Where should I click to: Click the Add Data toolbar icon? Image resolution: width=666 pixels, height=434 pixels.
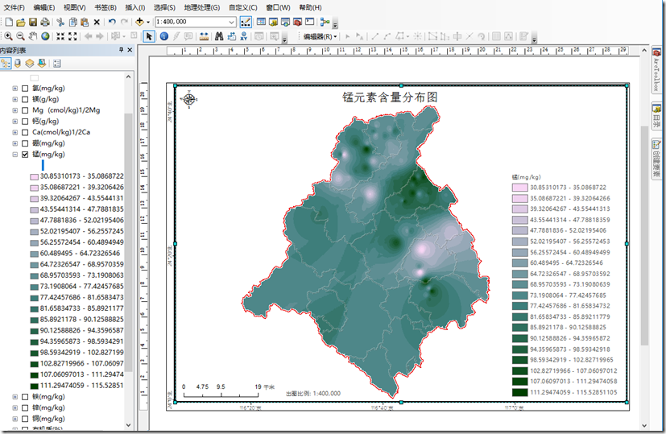140,22
